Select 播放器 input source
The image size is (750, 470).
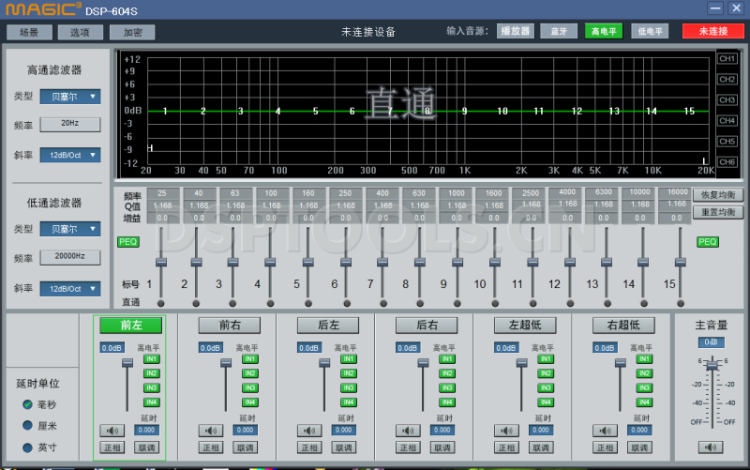click(515, 31)
